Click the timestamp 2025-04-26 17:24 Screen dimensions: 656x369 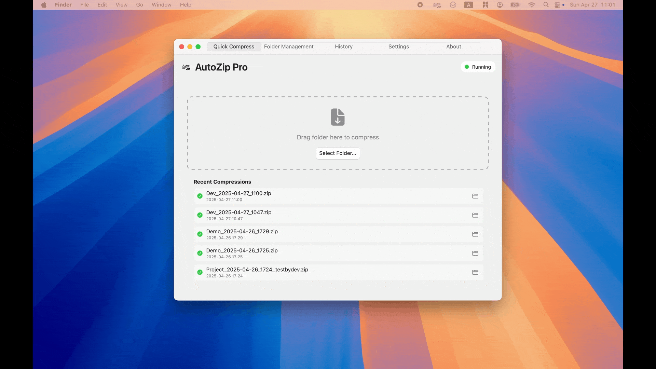(x=224, y=276)
